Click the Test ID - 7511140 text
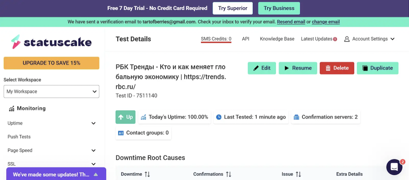Image resolution: width=409 pixels, height=180 pixels. click(x=137, y=96)
